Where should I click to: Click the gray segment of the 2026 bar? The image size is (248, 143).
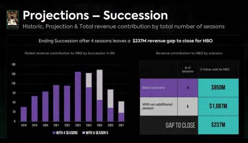coord(110,99)
